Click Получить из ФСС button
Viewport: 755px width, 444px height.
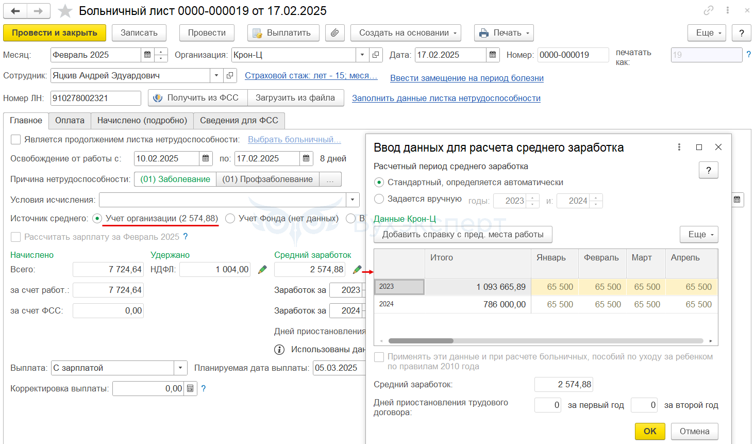(198, 98)
